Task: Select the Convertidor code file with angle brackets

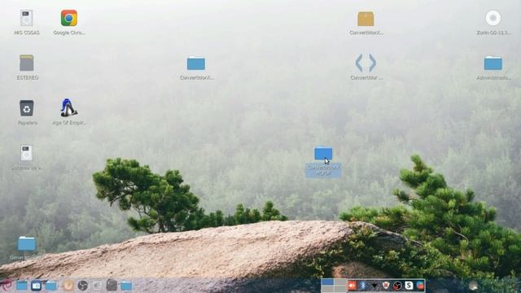Action: pos(366,63)
